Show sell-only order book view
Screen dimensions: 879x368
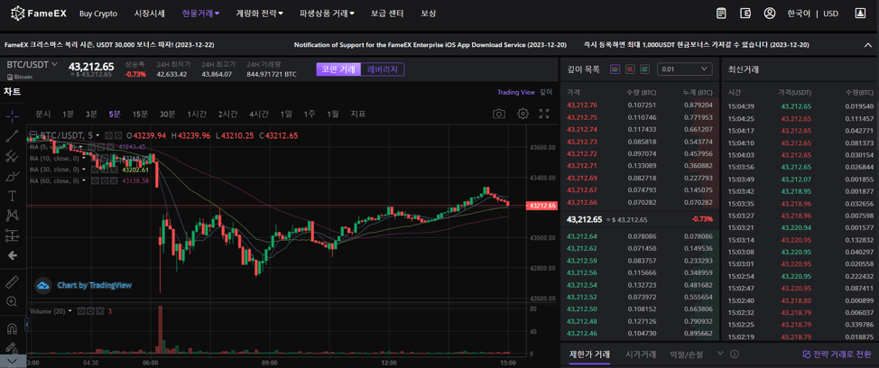(630, 69)
